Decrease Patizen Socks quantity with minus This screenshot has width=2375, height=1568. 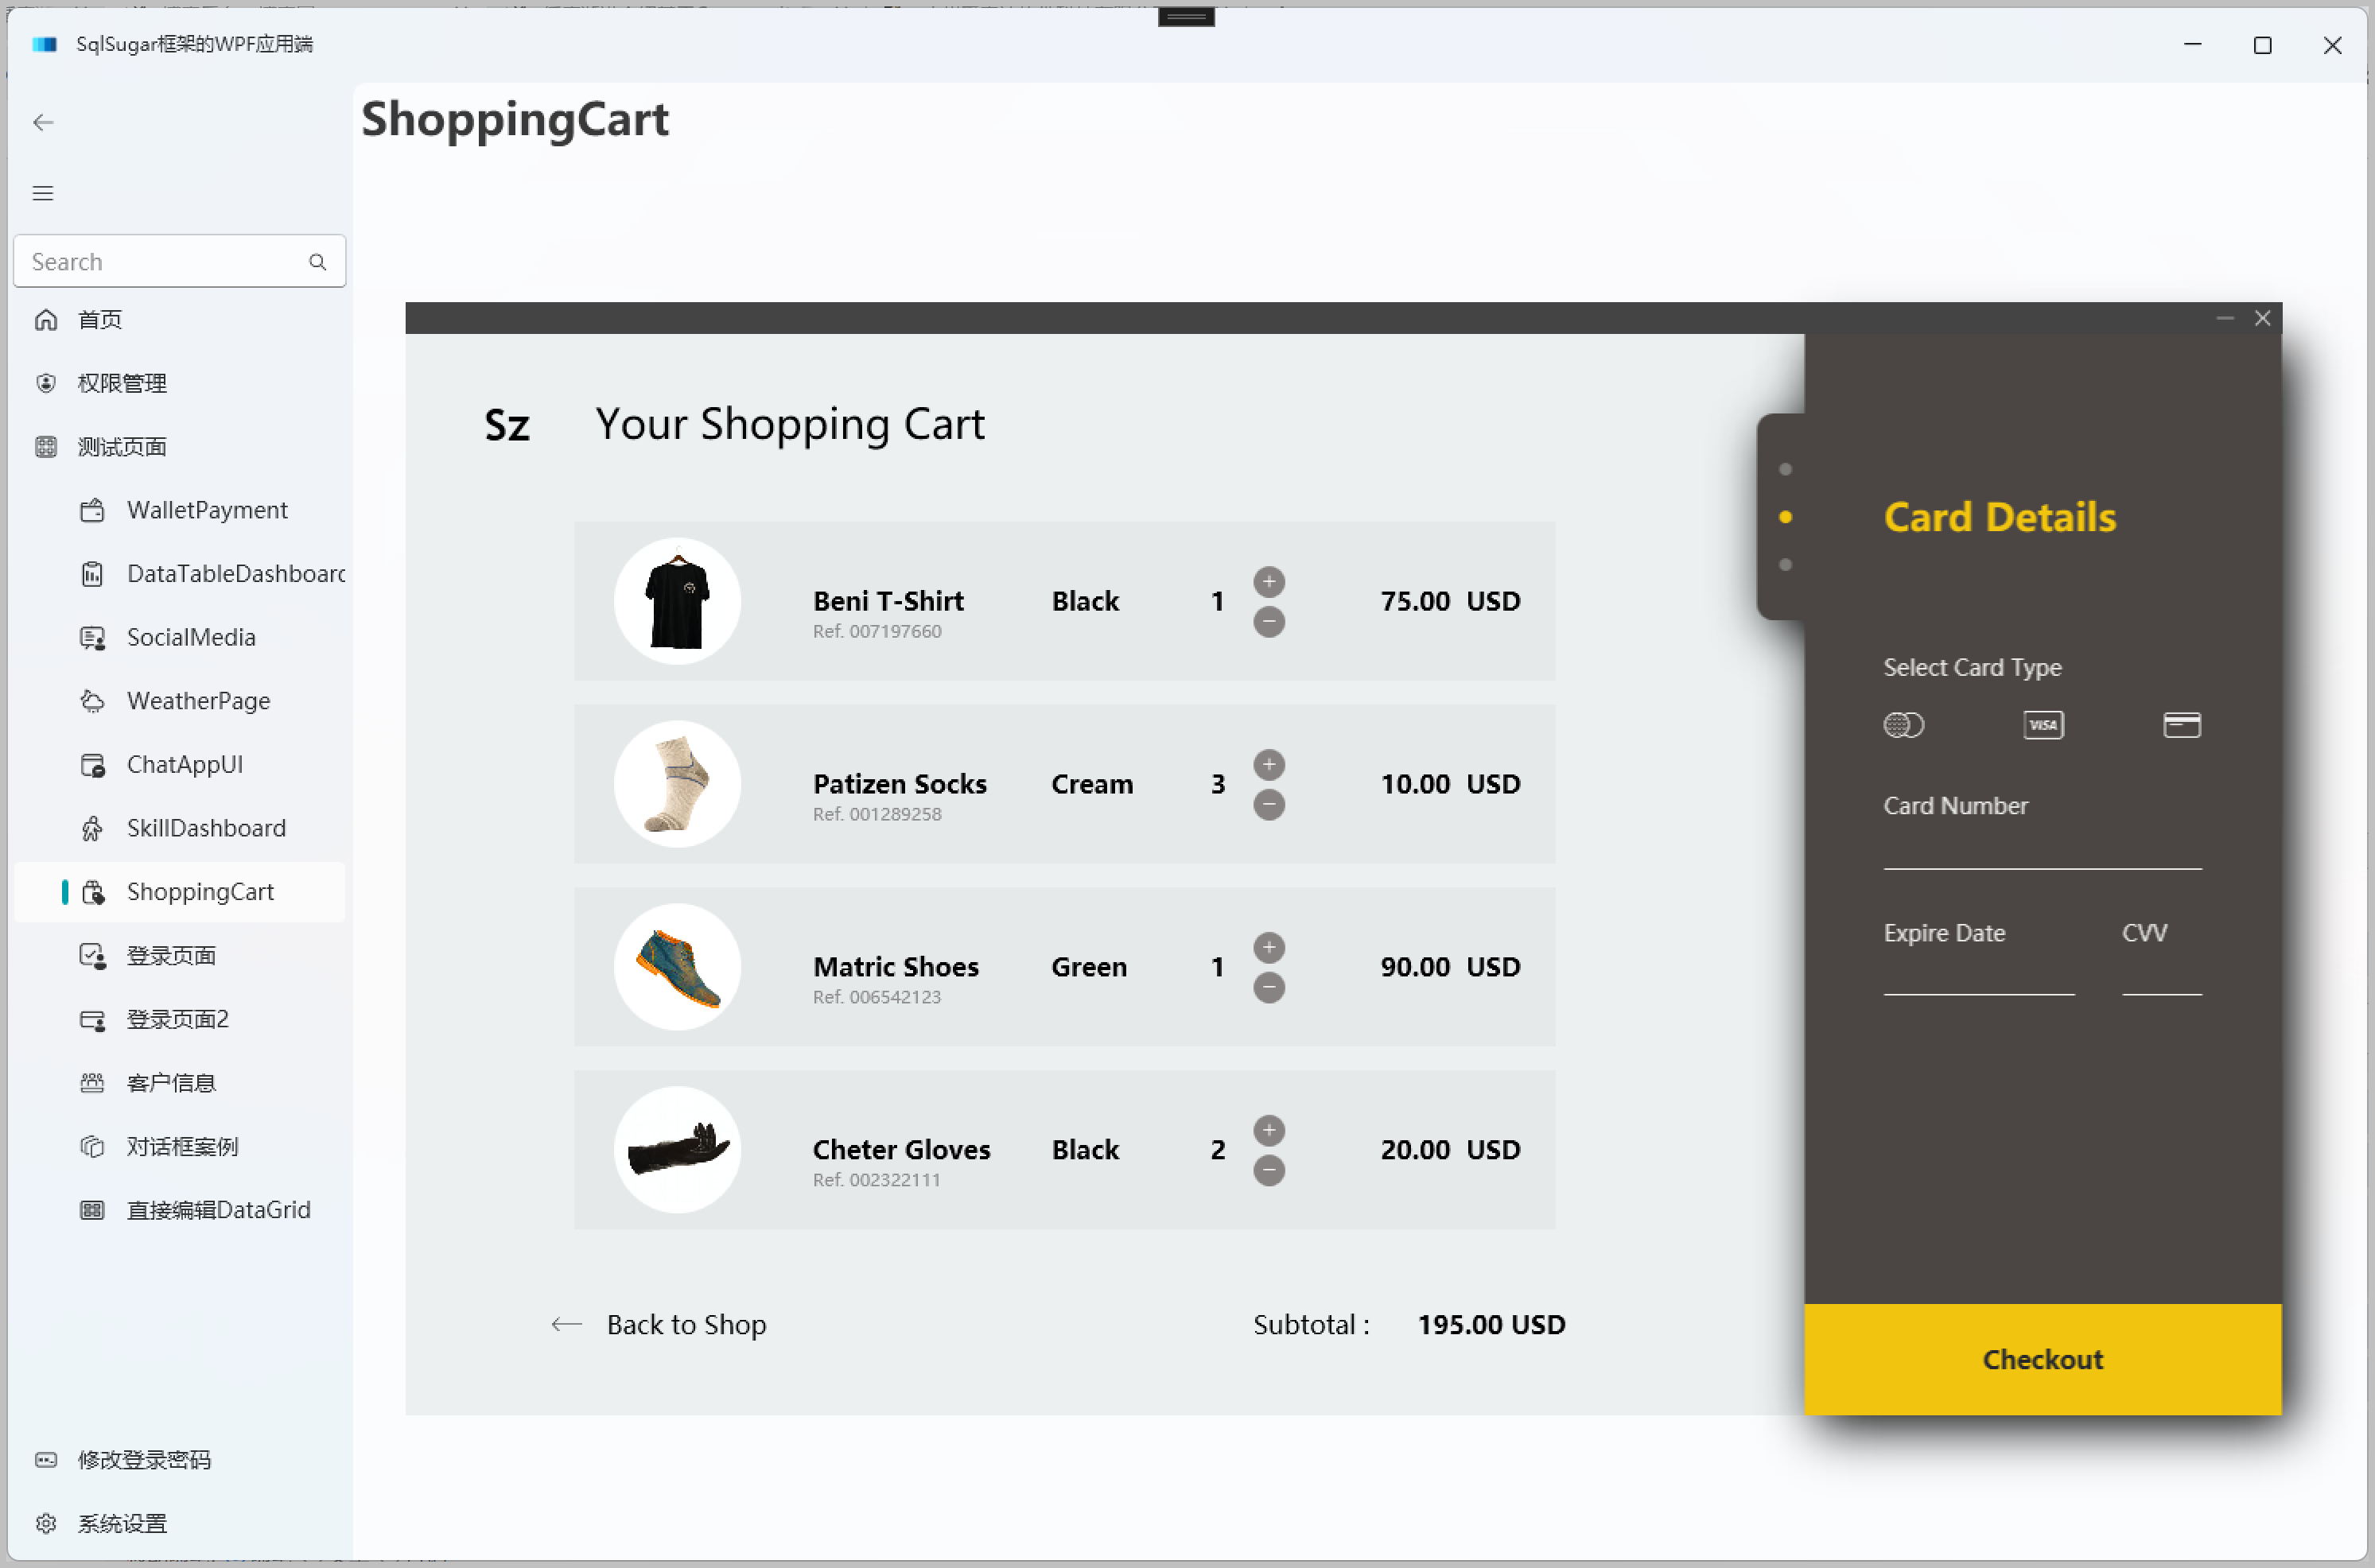click(1269, 805)
